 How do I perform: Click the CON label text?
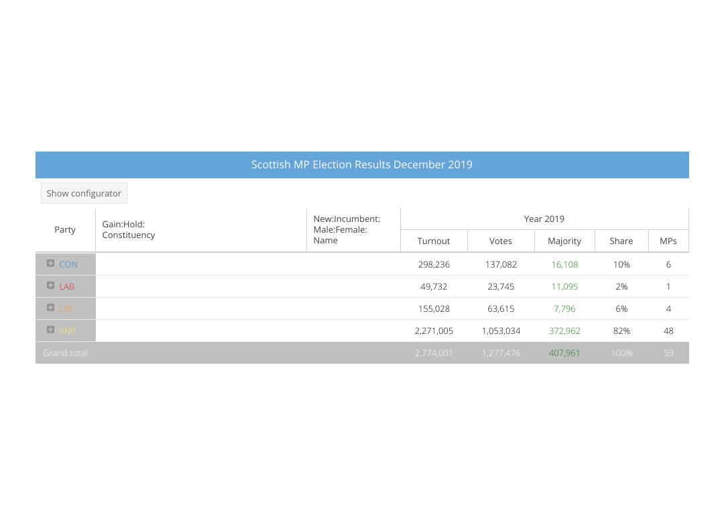[68, 264]
